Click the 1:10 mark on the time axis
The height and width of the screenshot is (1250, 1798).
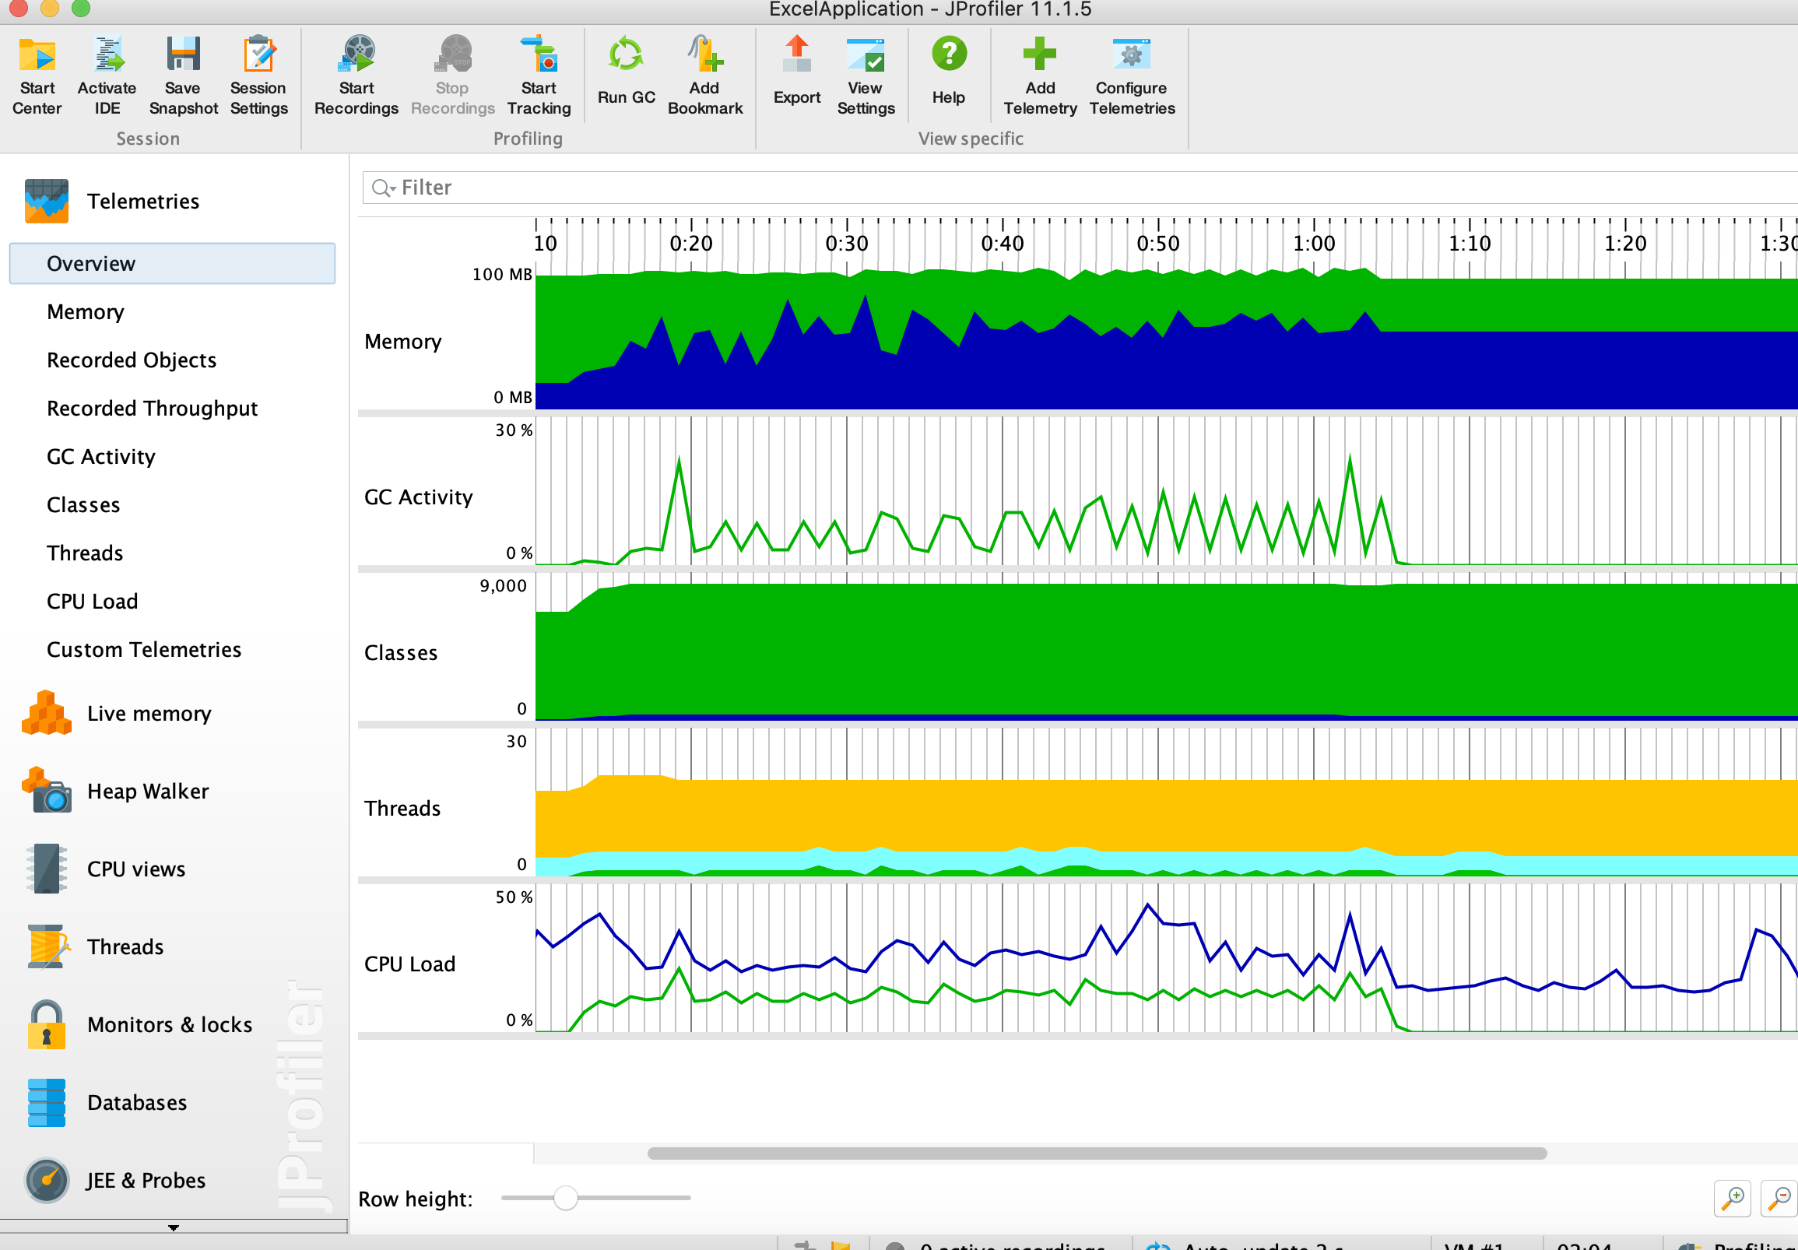tap(1469, 244)
